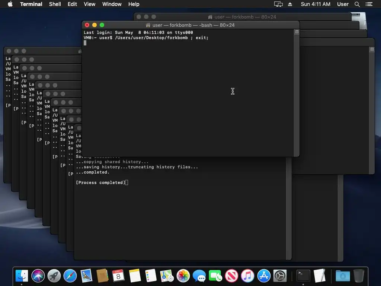Click home proxy icon in front window title
Image resolution: width=381 pixels, height=286 pixels.
pos(148,25)
